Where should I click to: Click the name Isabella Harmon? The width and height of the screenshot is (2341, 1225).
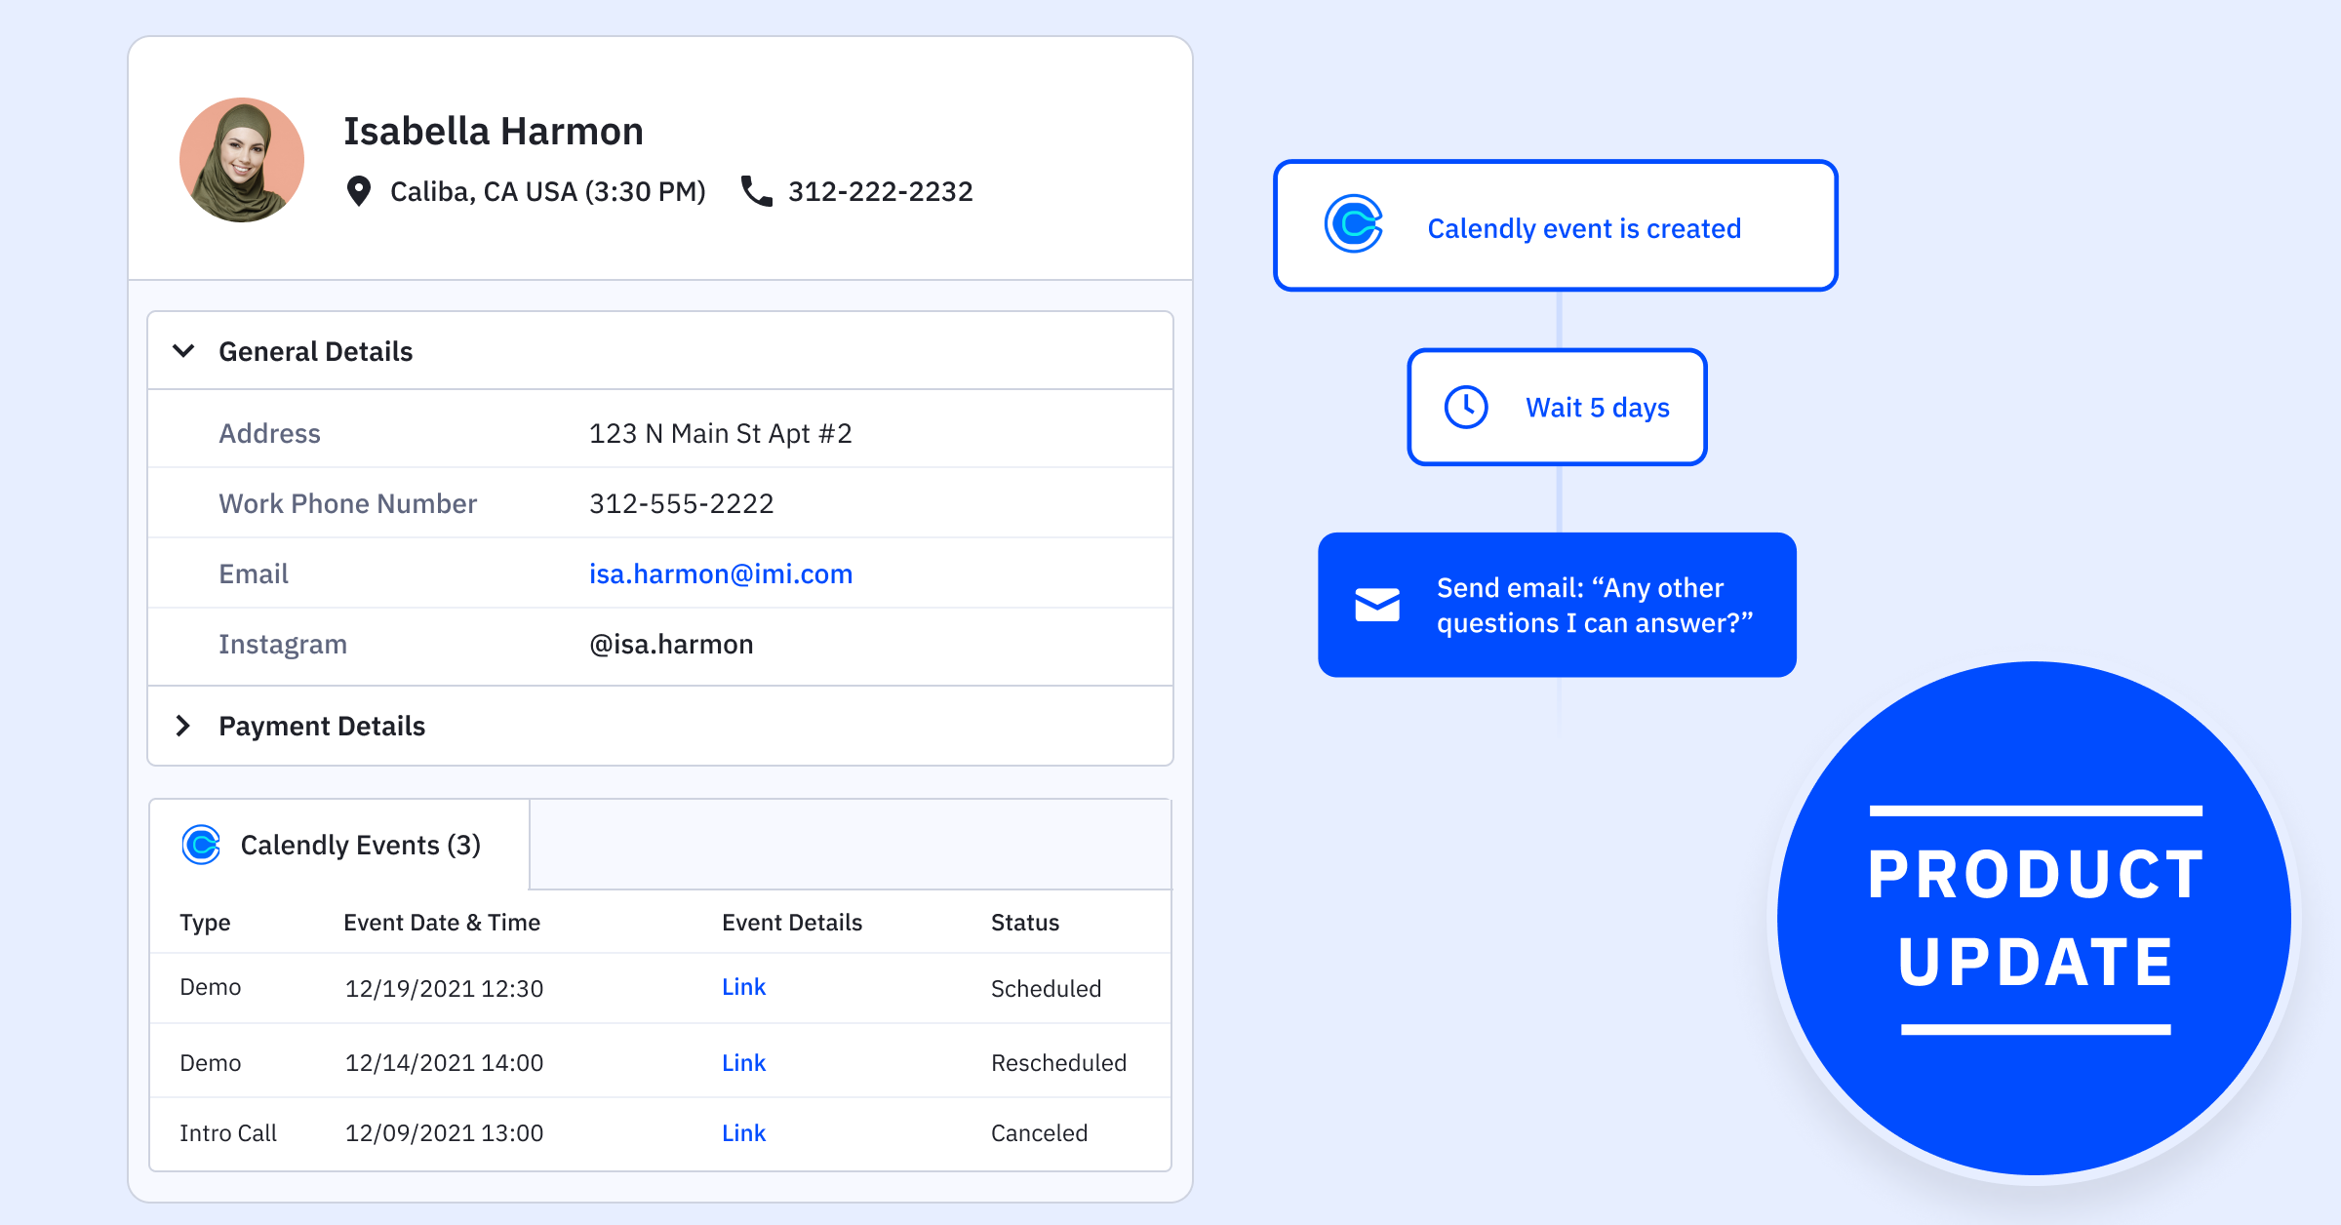point(494,131)
